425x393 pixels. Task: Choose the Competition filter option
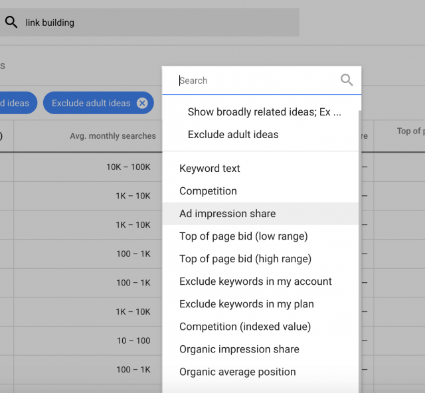[x=208, y=191]
